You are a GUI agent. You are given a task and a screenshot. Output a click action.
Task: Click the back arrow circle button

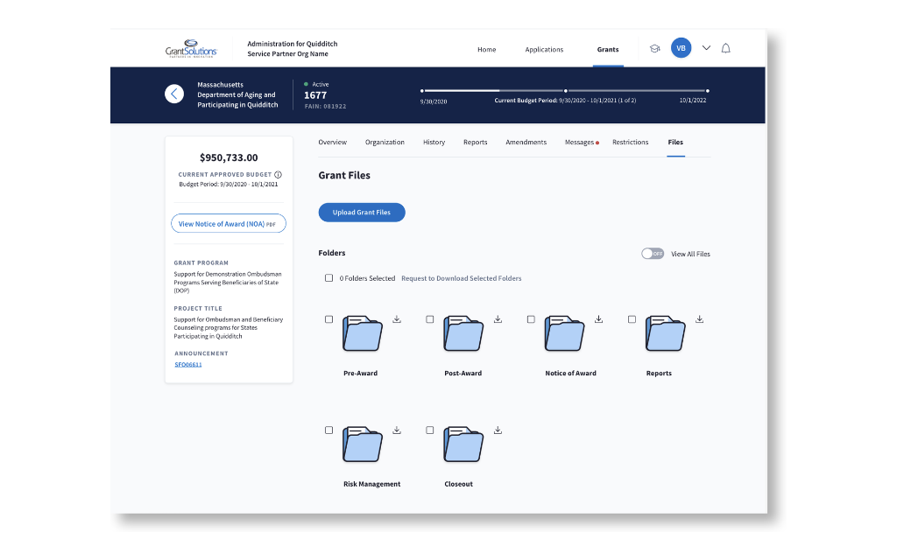[x=174, y=94]
